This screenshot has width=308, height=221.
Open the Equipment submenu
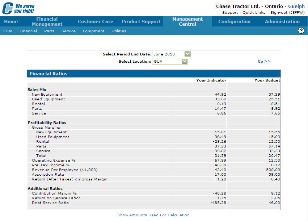tap(93, 31)
